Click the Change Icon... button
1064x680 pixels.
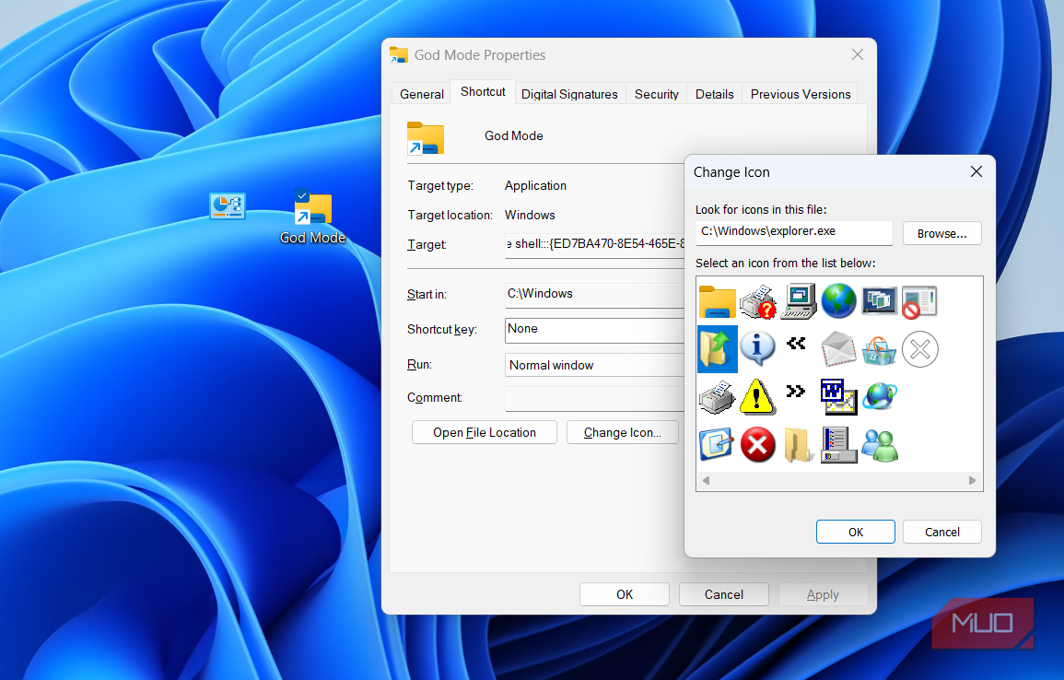point(622,432)
